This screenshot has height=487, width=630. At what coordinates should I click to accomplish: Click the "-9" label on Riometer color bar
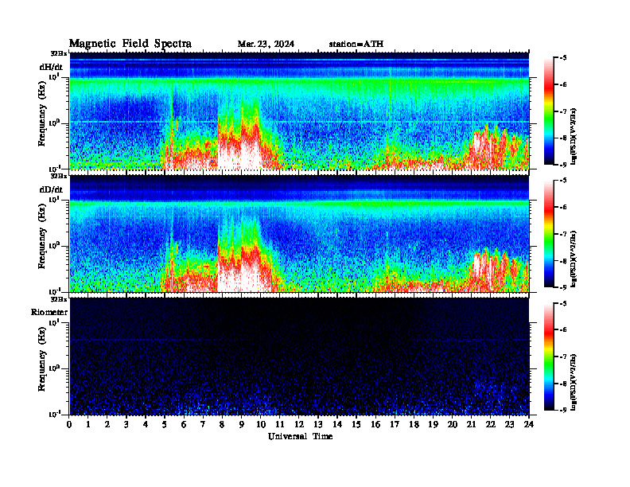pos(563,410)
